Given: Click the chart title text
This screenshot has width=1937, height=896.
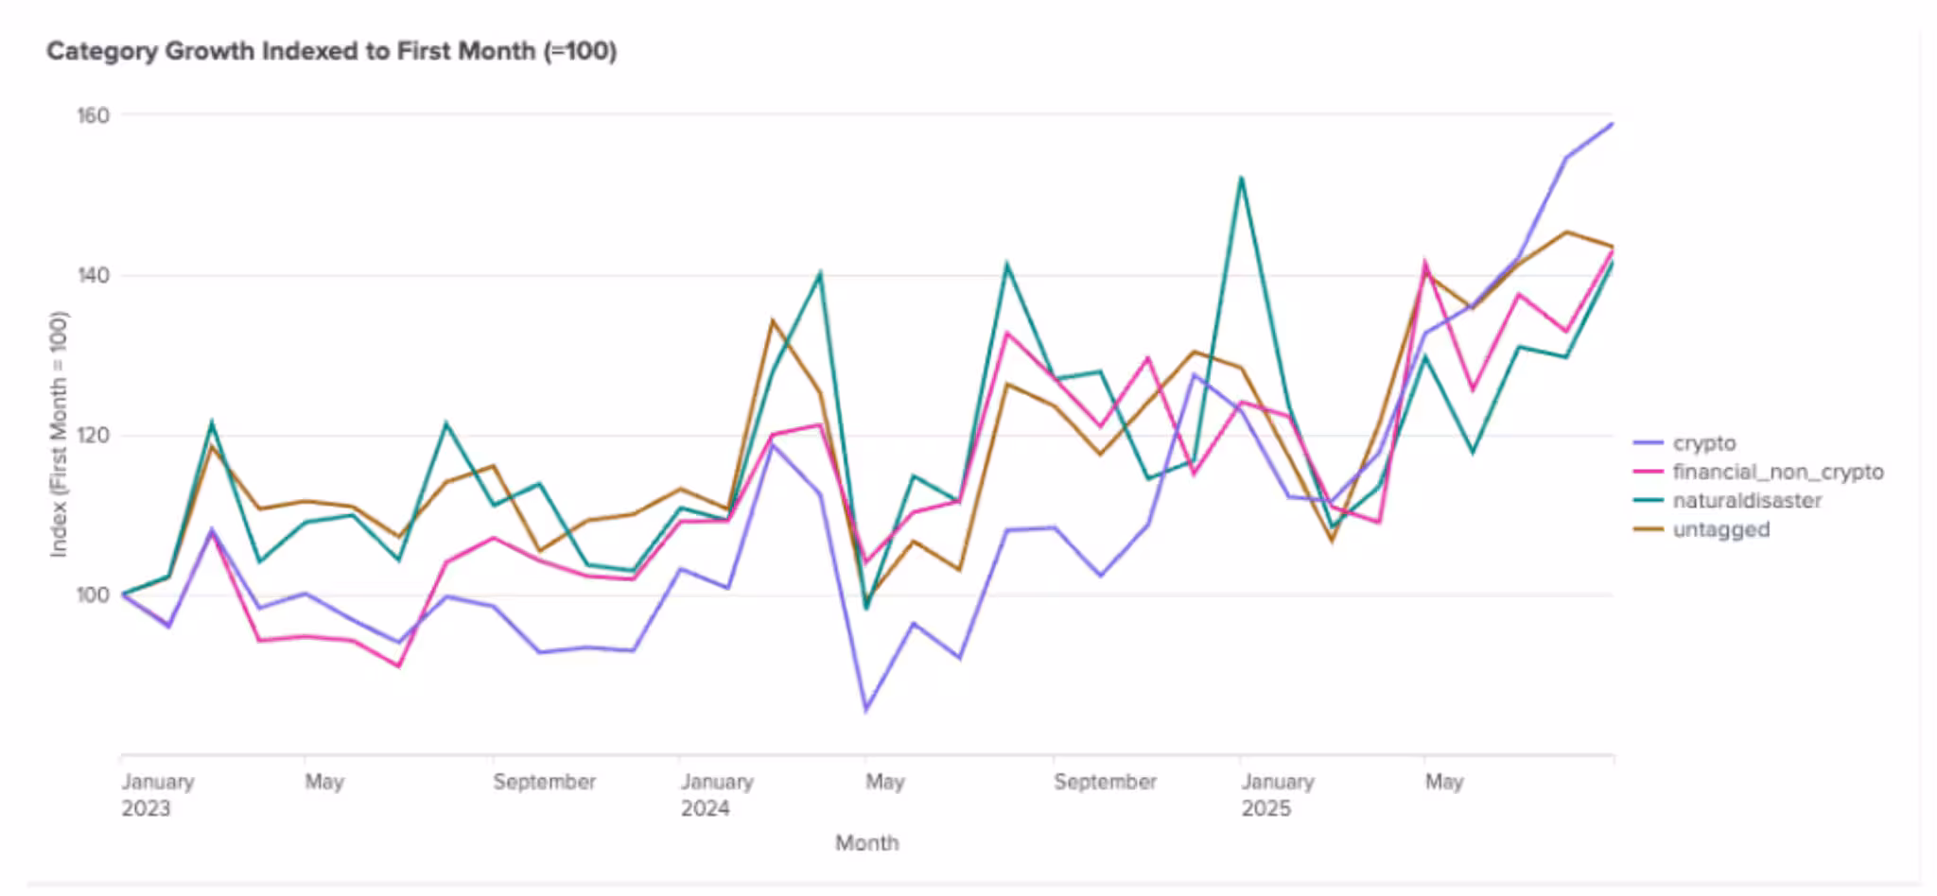Looking at the screenshot, I should [x=331, y=51].
